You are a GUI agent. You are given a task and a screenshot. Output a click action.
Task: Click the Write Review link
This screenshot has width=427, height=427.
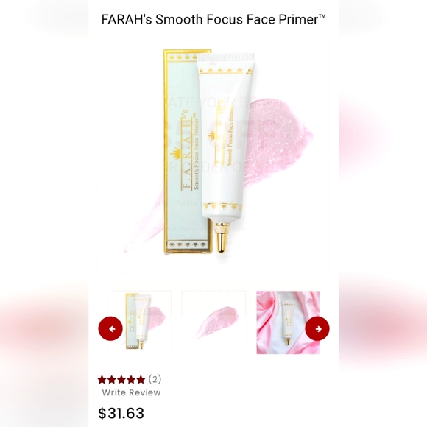(131, 392)
